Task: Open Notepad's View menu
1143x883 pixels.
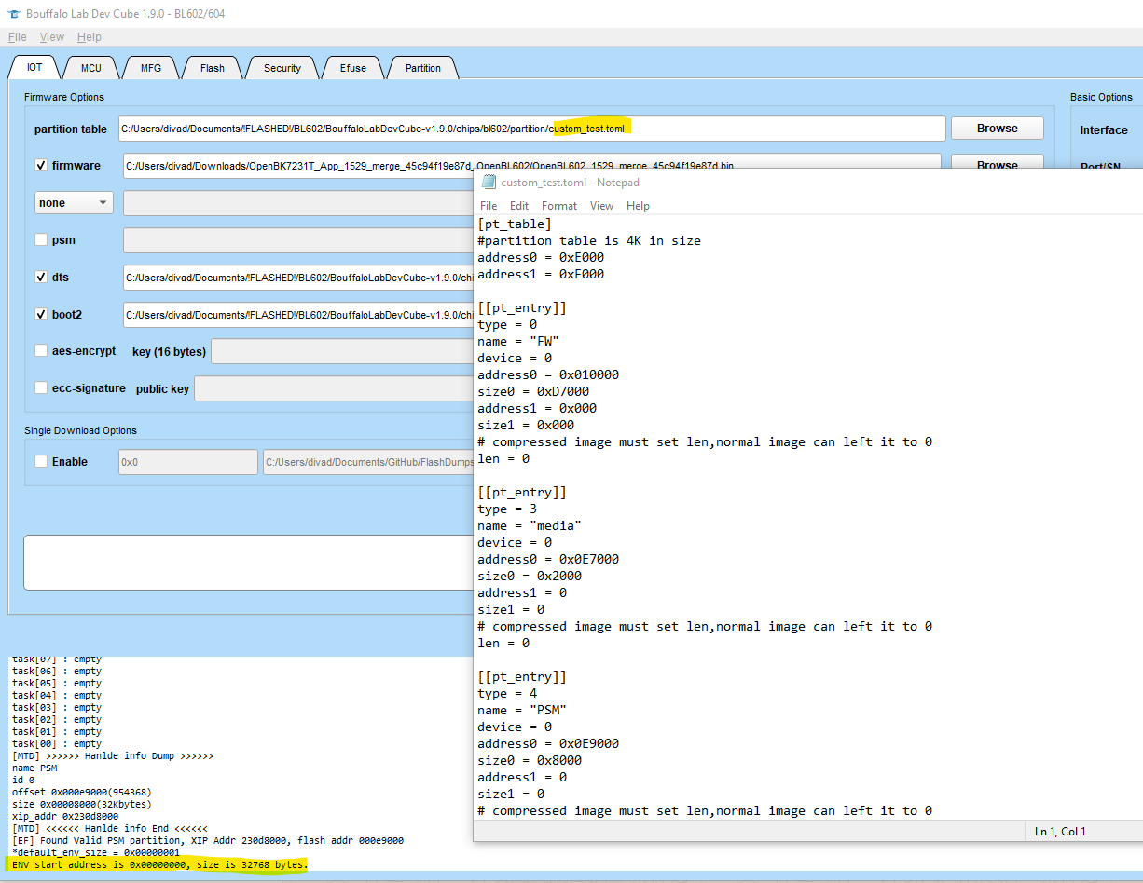Action: coord(602,206)
